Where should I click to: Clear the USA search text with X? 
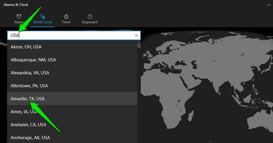tap(136, 35)
